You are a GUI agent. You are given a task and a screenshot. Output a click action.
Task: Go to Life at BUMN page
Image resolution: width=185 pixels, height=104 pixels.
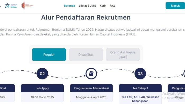pos(87,6)
